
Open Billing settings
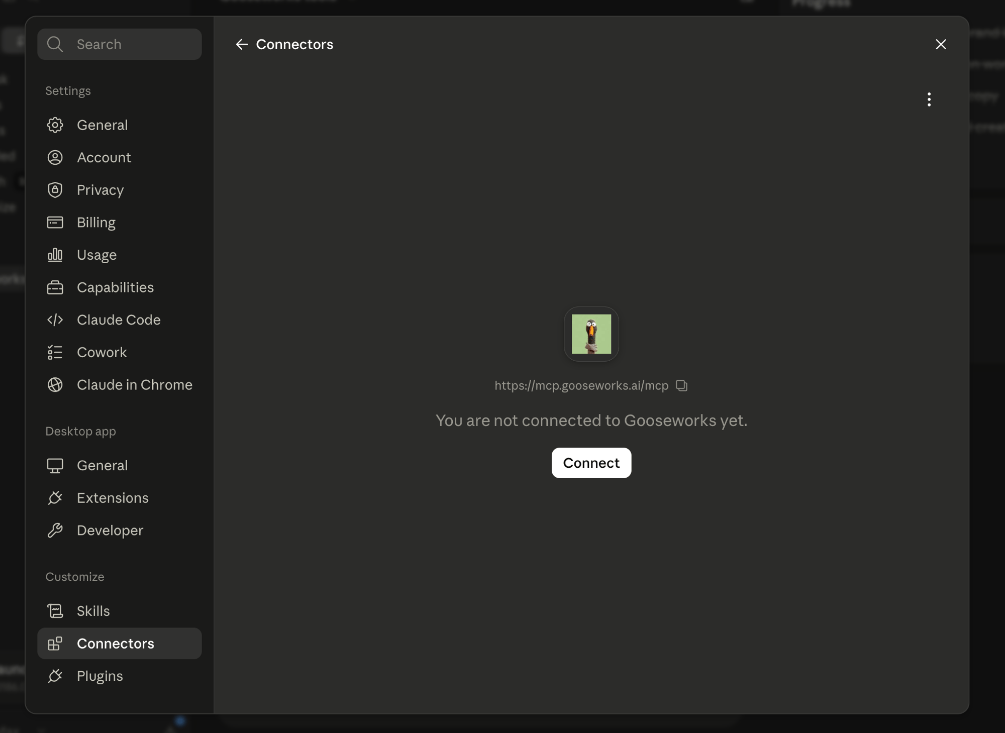click(120, 223)
